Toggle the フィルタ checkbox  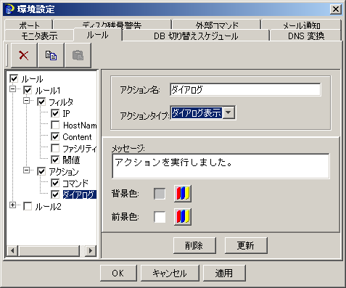pos(41,102)
